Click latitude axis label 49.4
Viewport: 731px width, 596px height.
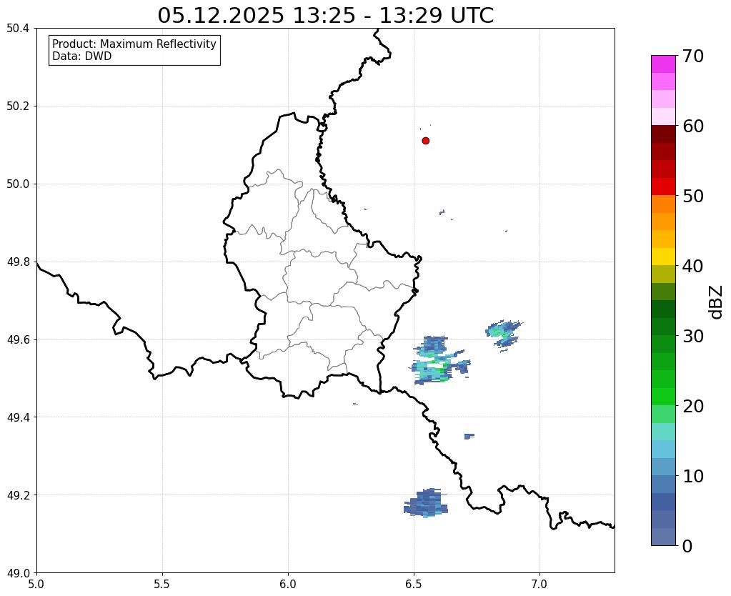tap(18, 417)
